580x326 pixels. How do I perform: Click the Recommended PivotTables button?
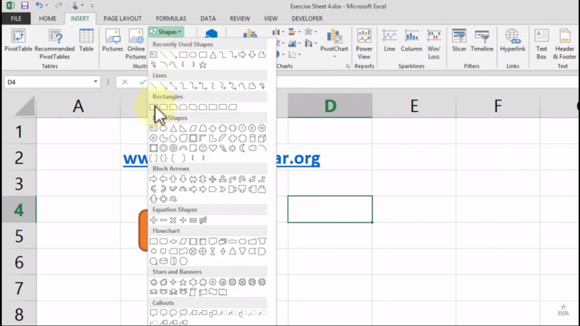click(x=54, y=43)
